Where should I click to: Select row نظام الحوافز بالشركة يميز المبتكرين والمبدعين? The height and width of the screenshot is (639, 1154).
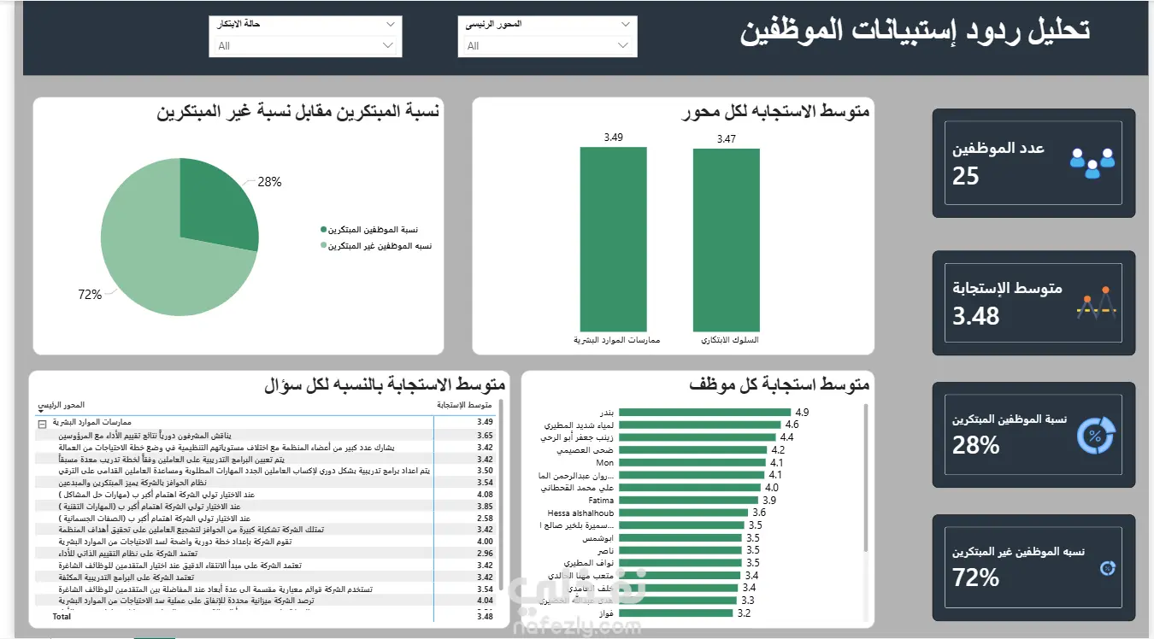pyautogui.click(x=266, y=483)
